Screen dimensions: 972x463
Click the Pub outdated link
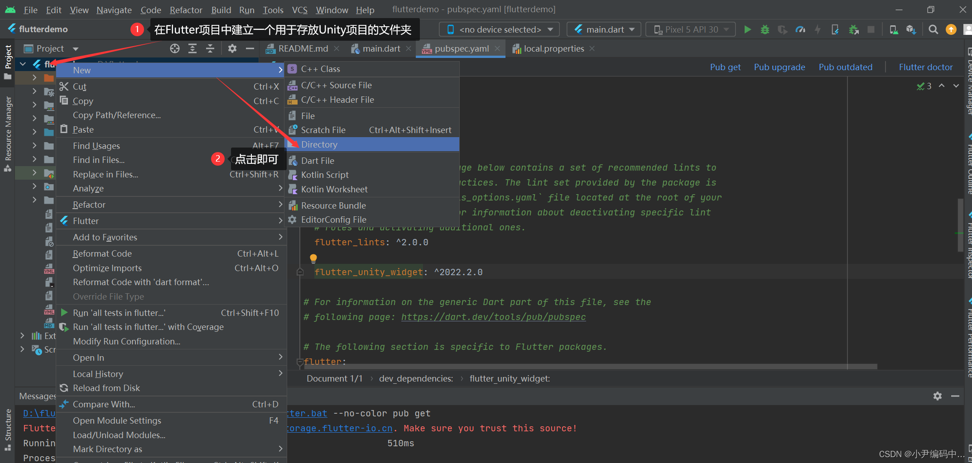(845, 67)
